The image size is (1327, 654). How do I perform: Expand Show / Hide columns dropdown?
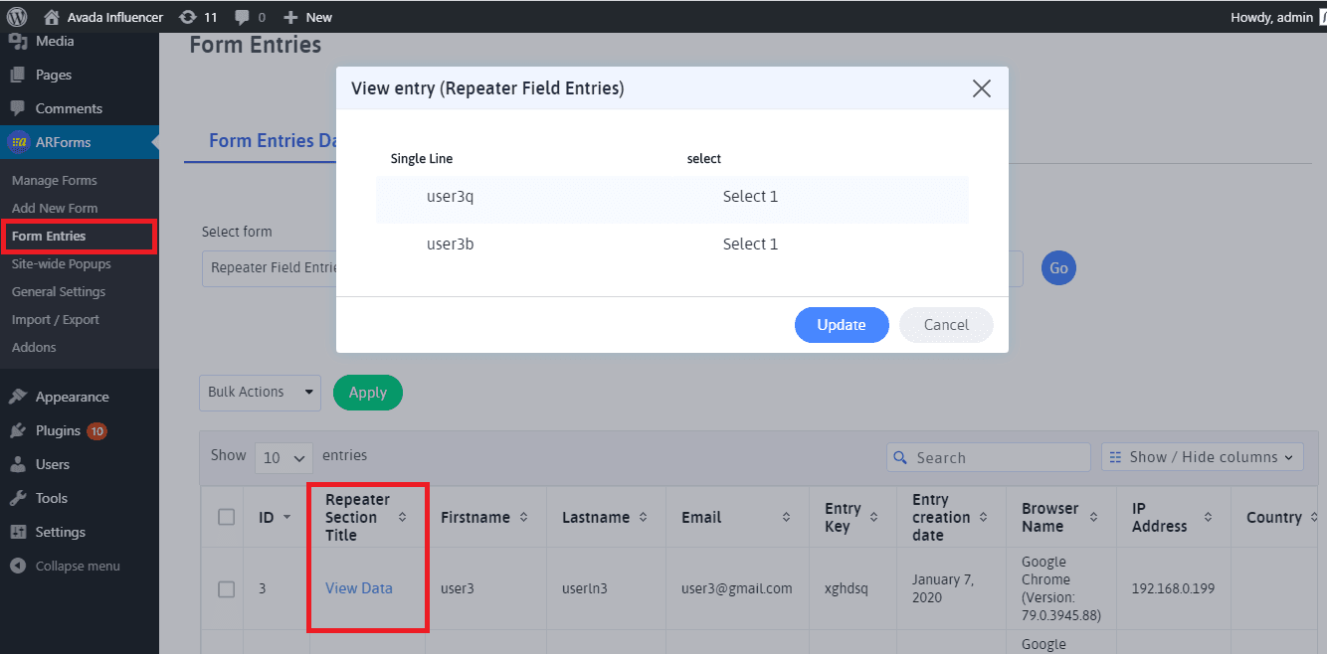click(1202, 457)
